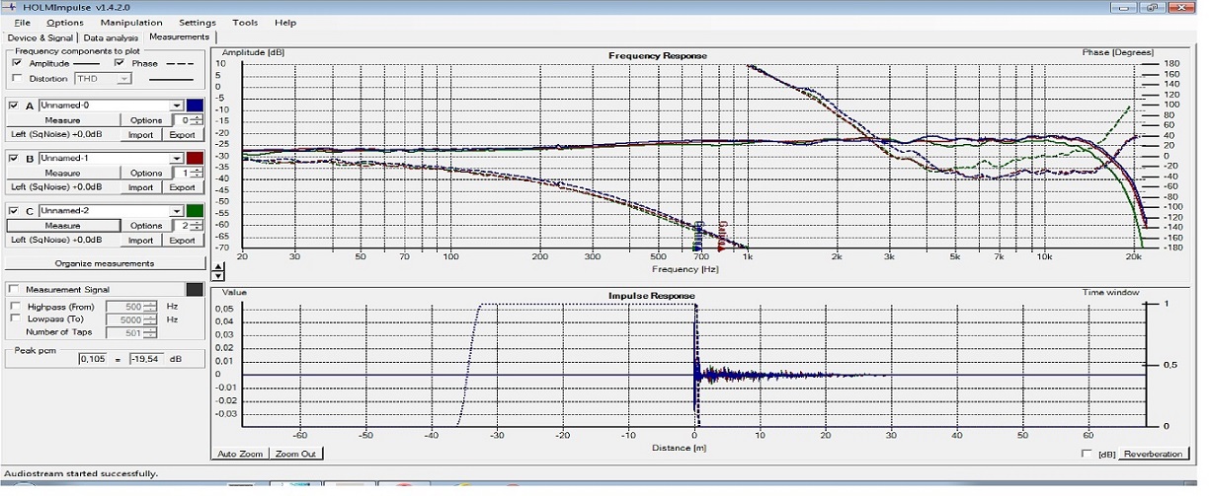The width and height of the screenshot is (1209, 496).
Task: Uncheck the Amplitude checkbox
Action: coord(17,63)
